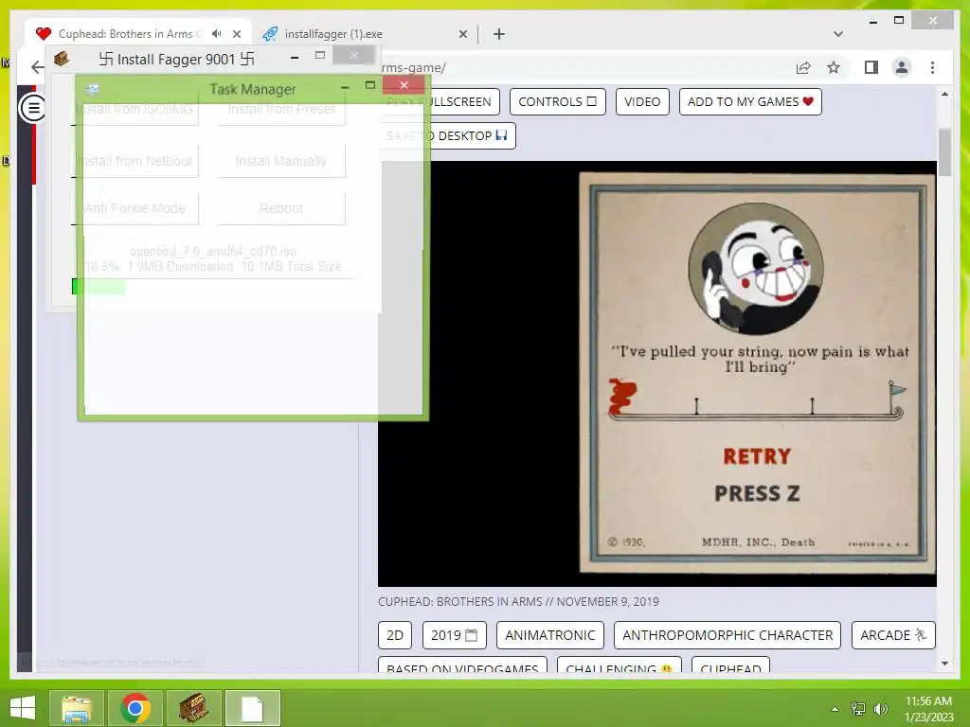970x727 pixels.
Task: Open Google Chrome from the taskbar
Action: point(135,708)
